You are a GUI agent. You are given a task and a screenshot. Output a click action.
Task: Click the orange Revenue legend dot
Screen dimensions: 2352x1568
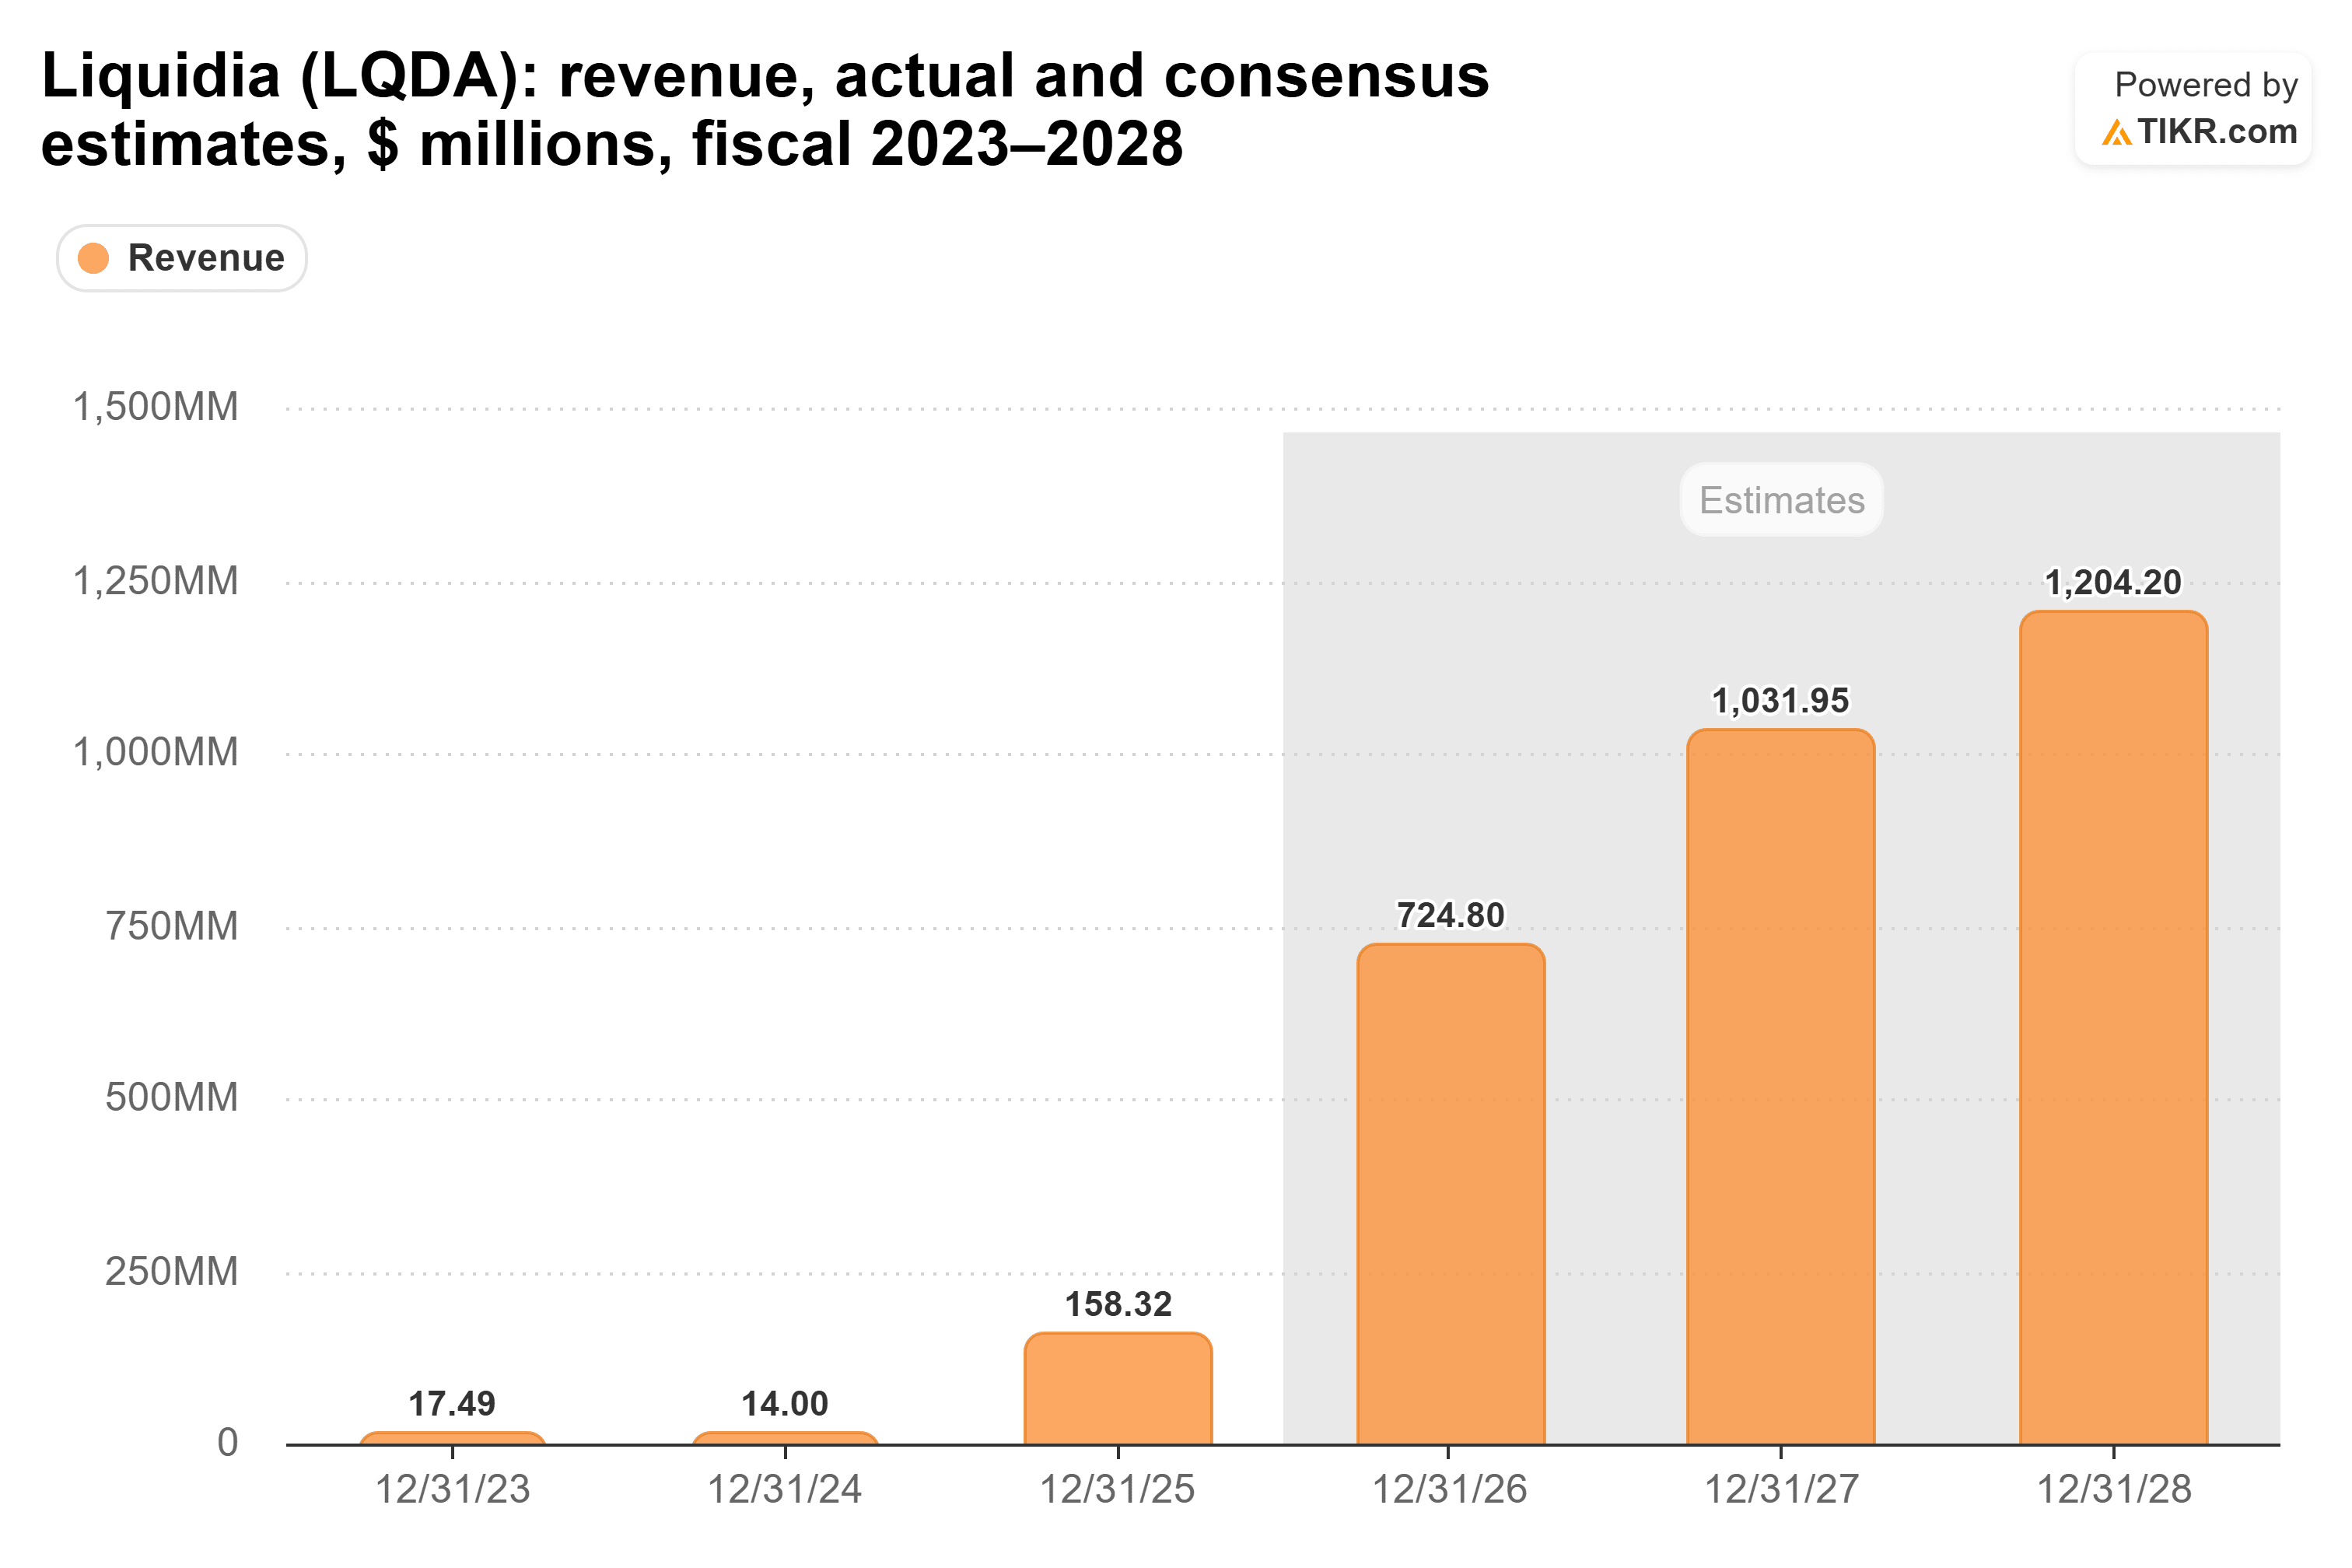point(93,258)
